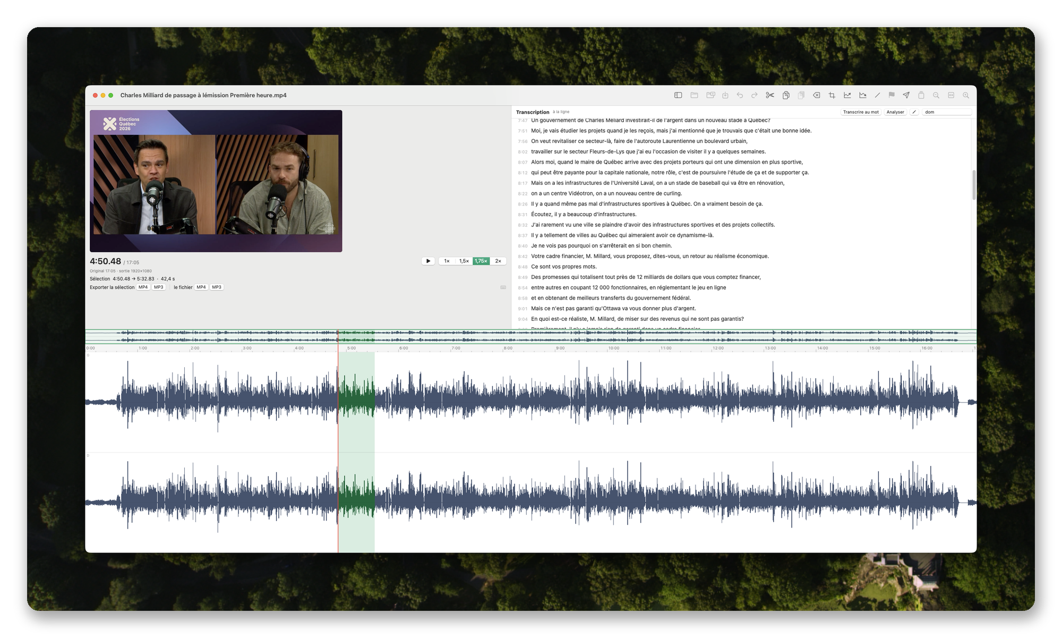Click the flag marker icon
Screen dimensions: 1062x638
pos(892,96)
